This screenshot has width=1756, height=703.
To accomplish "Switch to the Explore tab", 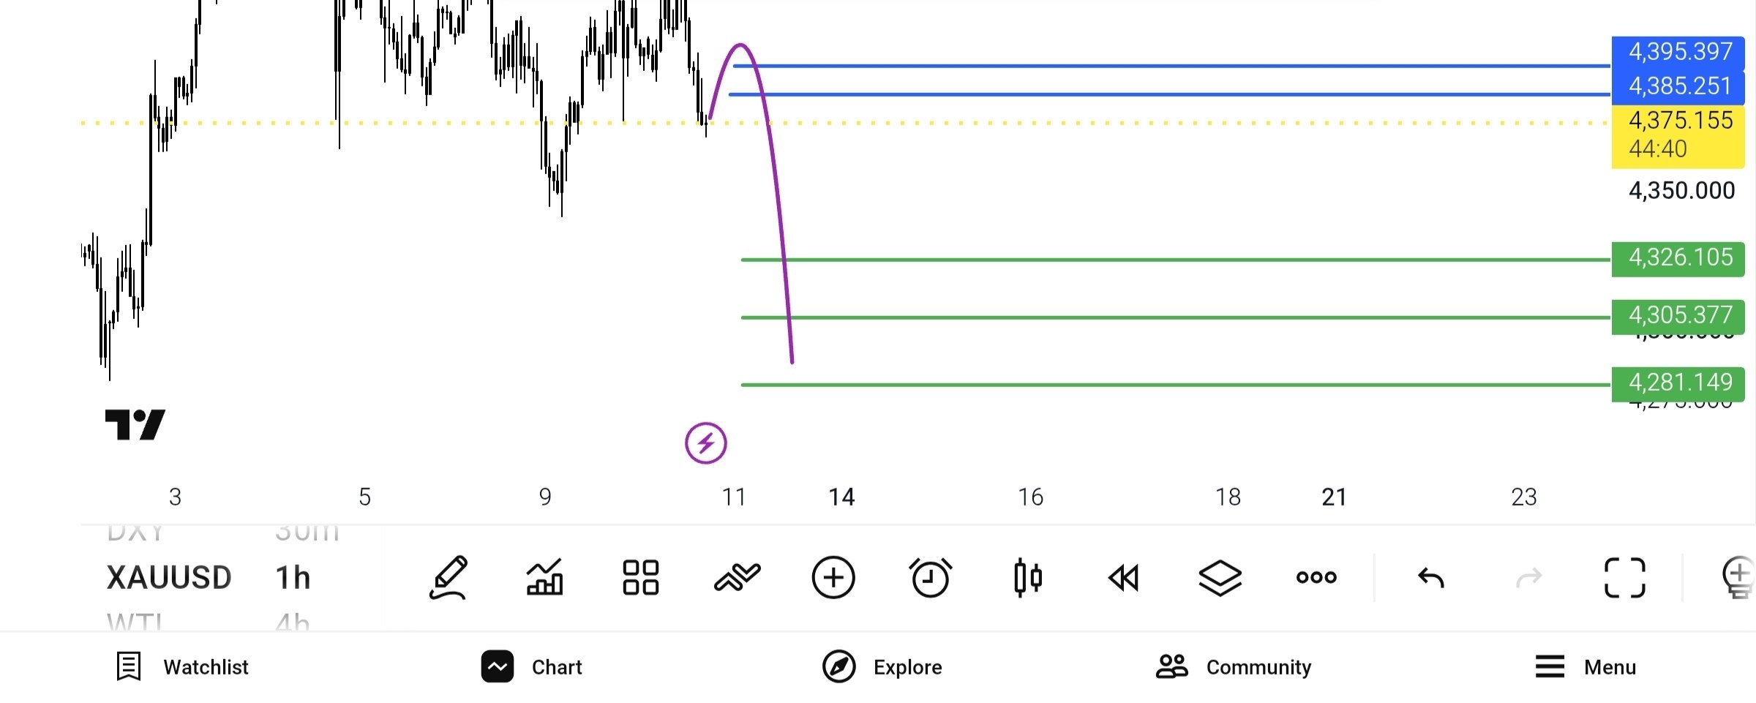I will point(882,667).
